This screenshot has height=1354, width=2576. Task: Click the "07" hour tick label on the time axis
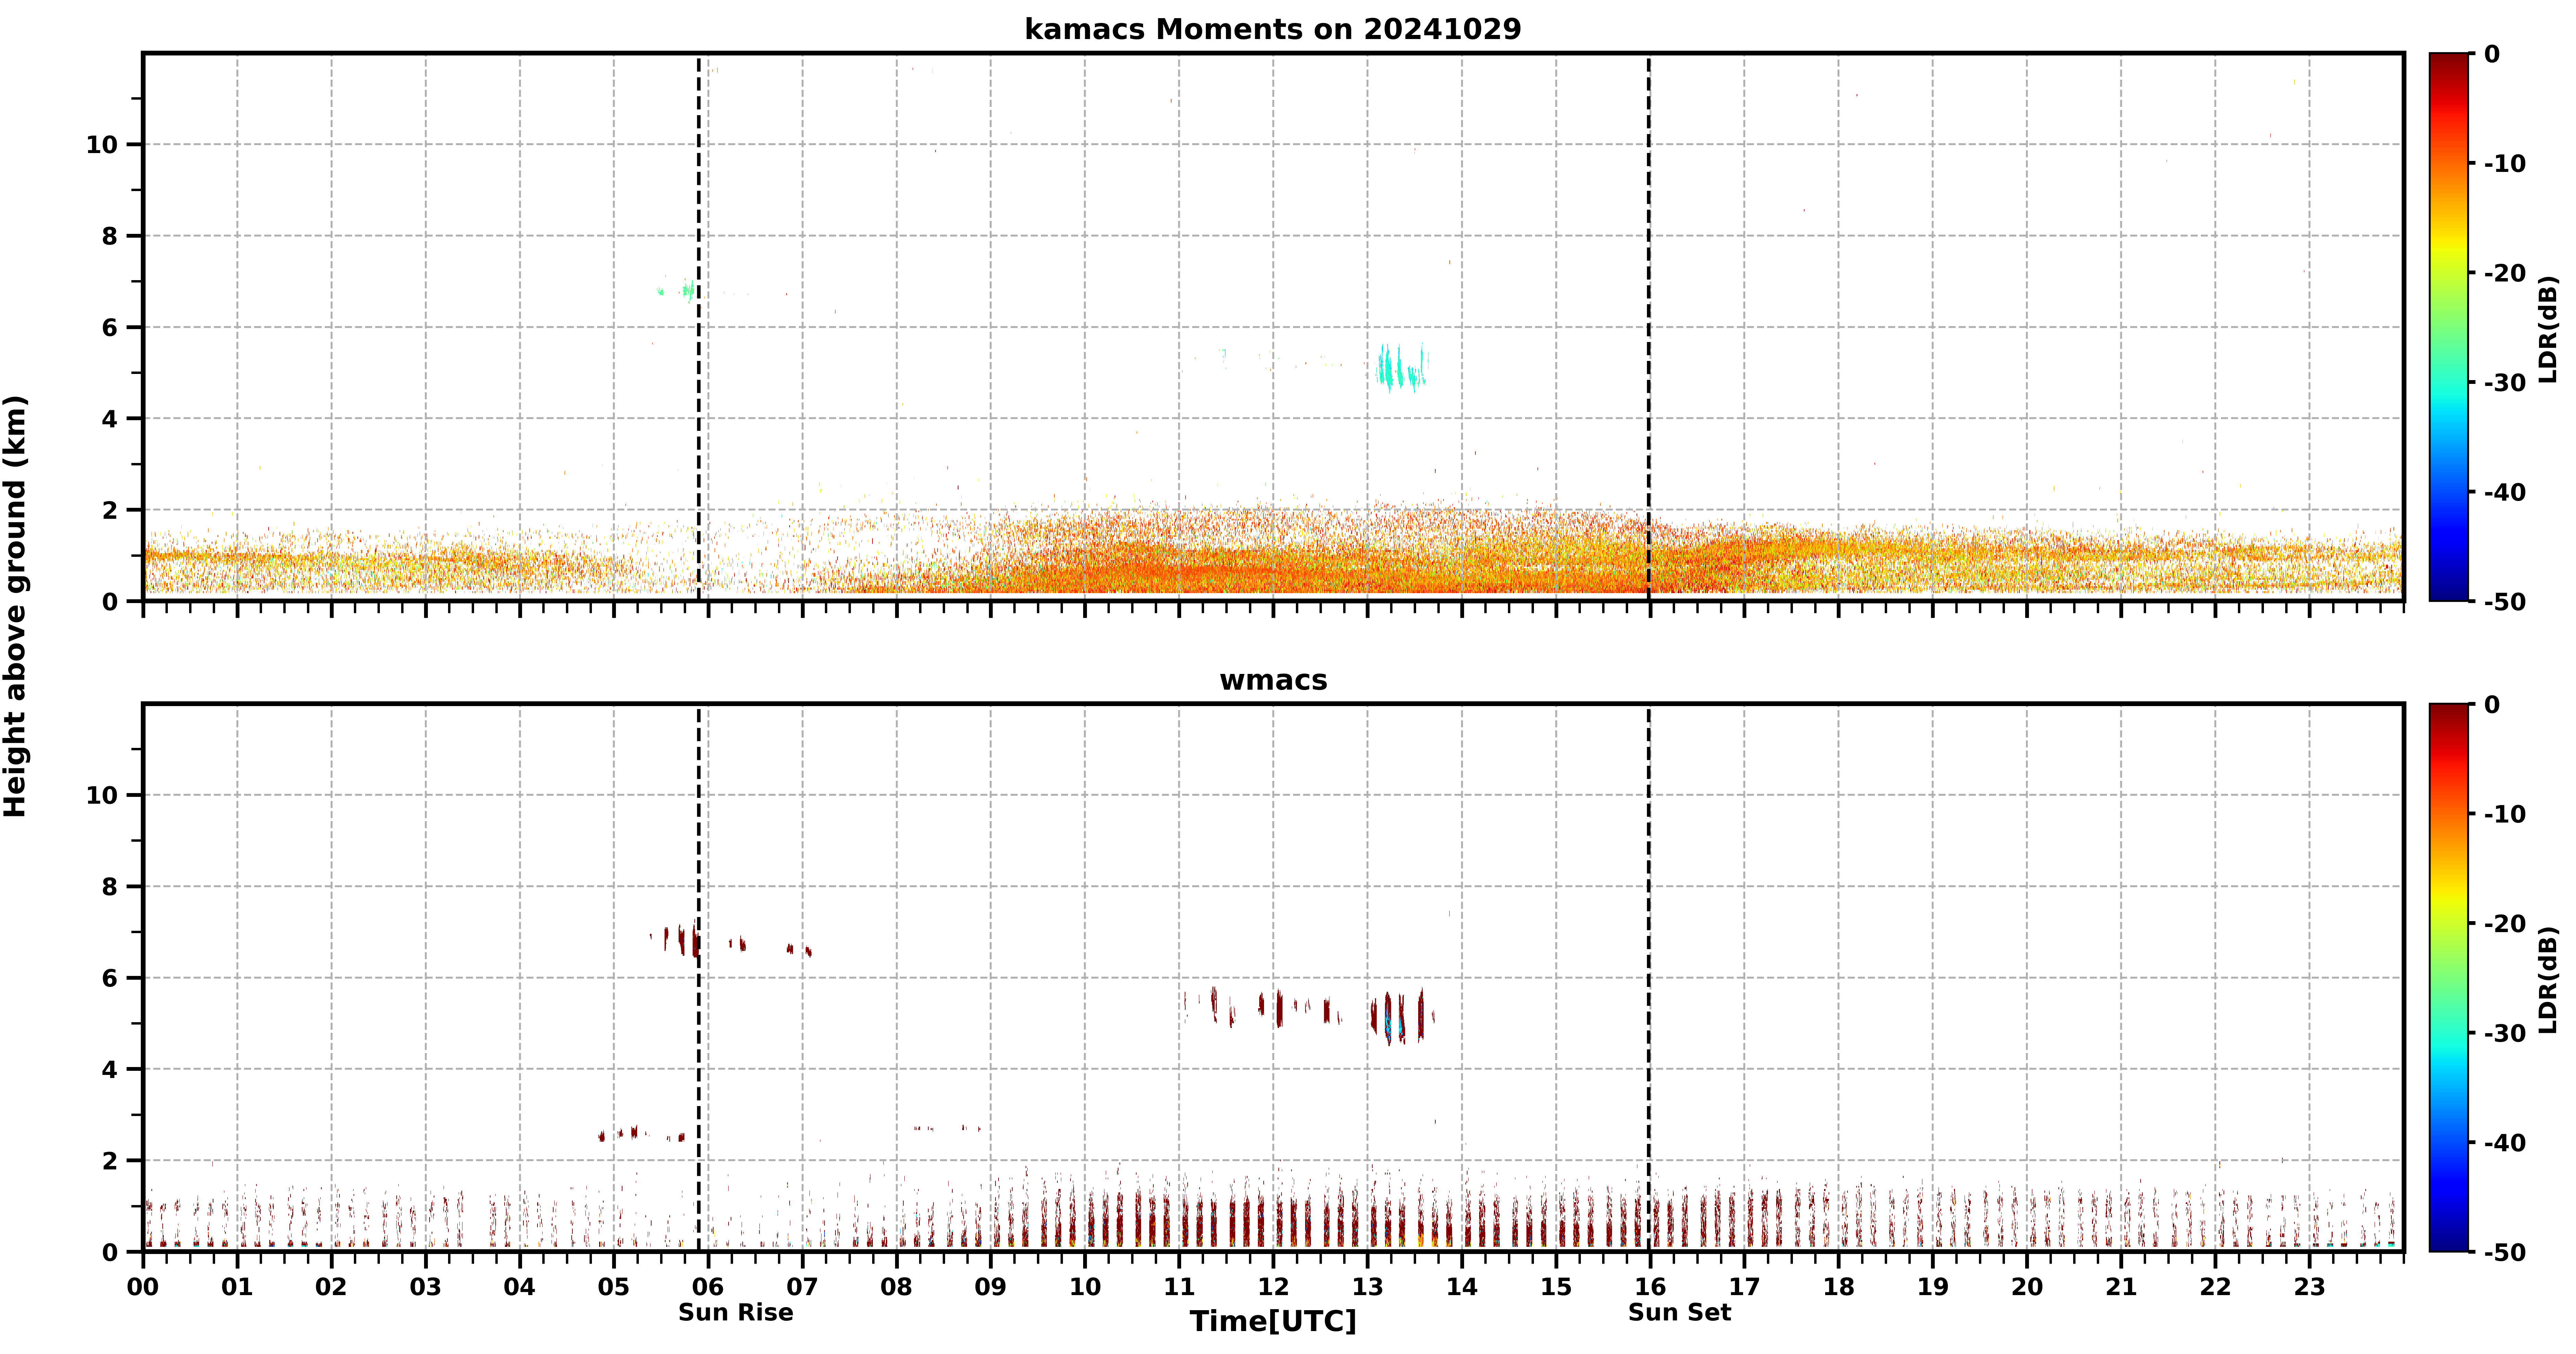[802, 1287]
